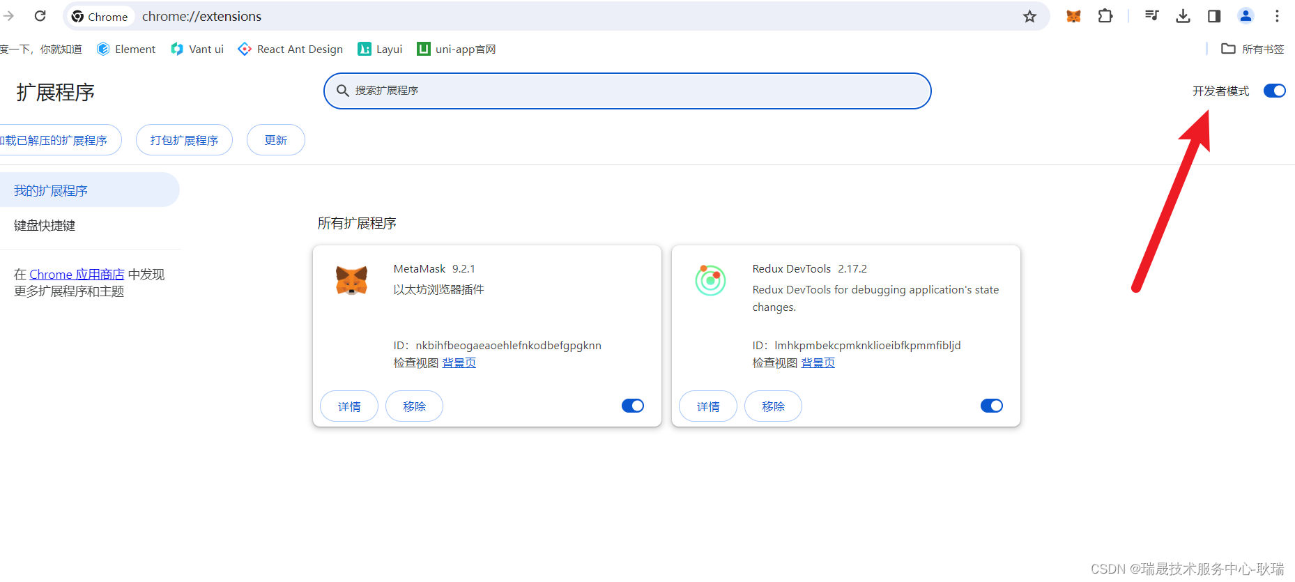Image resolution: width=1295 pixels, height=582 pixels.
Task: Open Redux DevTools 背景页 inspect link
Action: pos(818,362)
